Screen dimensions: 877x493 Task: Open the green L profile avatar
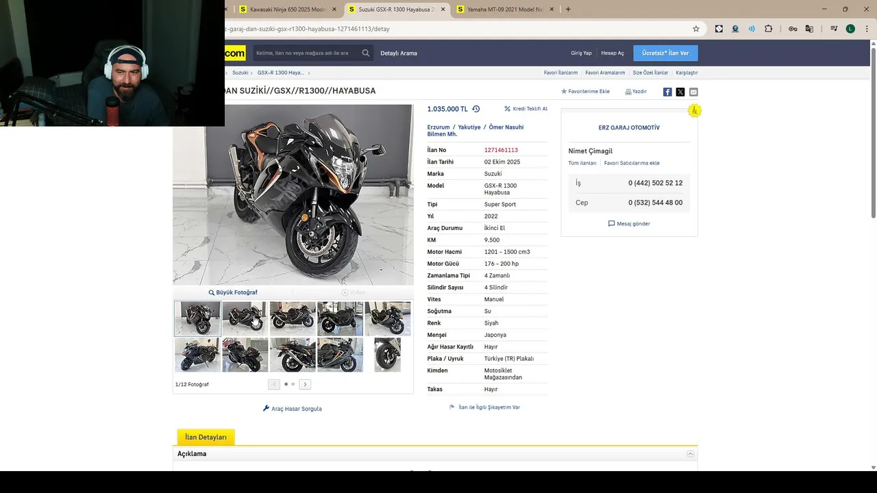tap(850, 29)
